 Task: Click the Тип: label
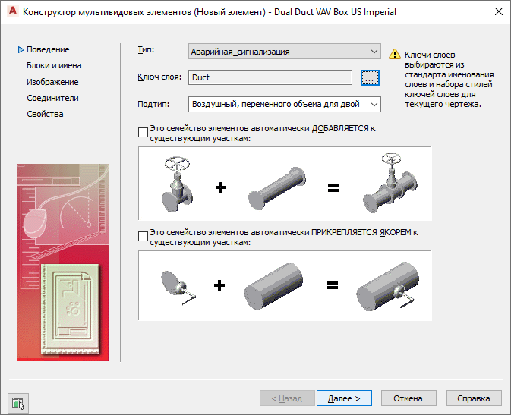click(146, 50)
